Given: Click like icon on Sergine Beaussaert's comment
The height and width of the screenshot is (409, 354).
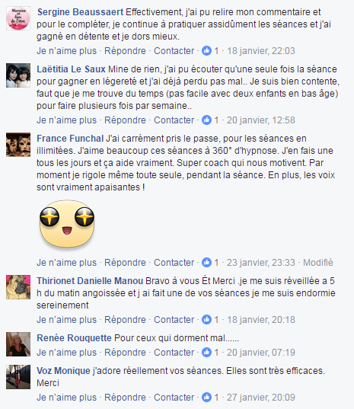Looking at the screenshot, I should [x=206, y=50].
